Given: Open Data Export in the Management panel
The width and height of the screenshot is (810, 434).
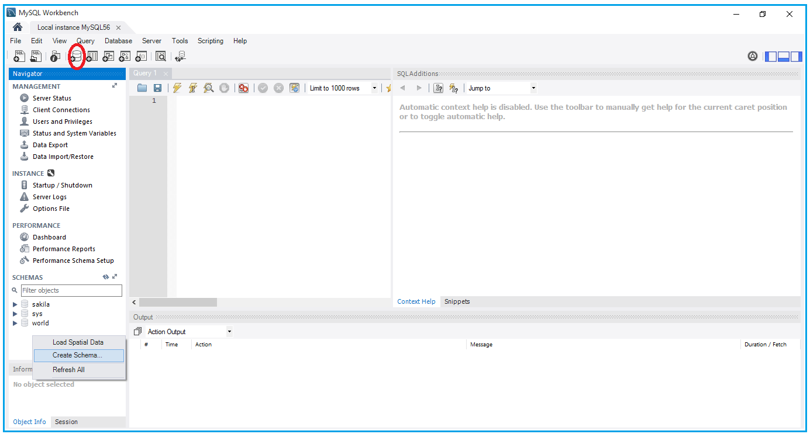Looking at the screenshot, I should tap(51, 144).
